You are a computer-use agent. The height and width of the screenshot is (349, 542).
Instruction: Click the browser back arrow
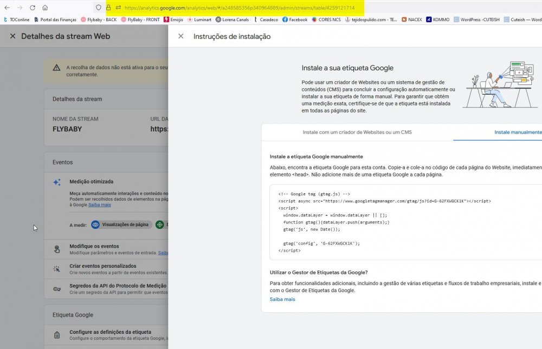(8, 8)
